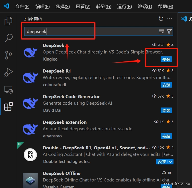Click the DeepSeek Code Generator whale icon
Screen dimensions: 192x188
[x=30, y=104]
